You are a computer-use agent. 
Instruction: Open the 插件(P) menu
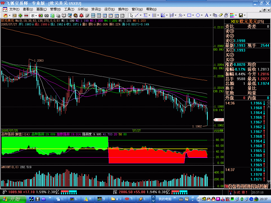point(123,9)
